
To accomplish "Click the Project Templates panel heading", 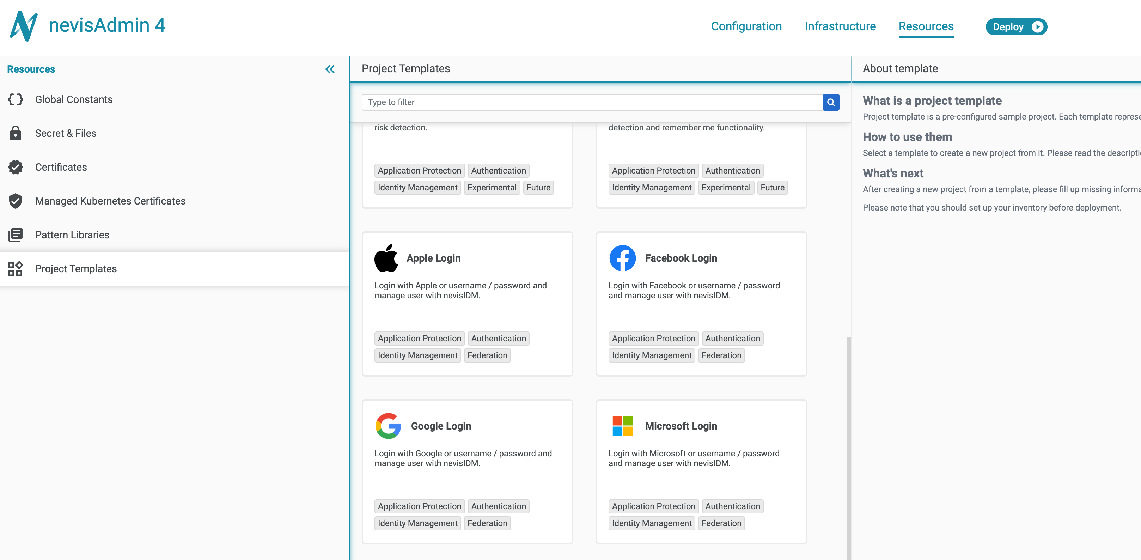I will (406, 69).
